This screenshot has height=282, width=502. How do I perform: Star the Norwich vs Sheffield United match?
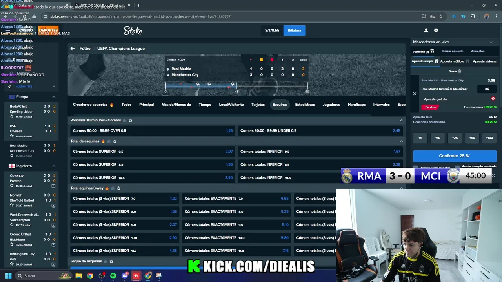(x=12, y=206)
